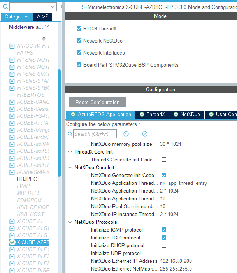
Task: Uncheck Board Part STM32Cube BSP Components
Action: pos(79,65)
